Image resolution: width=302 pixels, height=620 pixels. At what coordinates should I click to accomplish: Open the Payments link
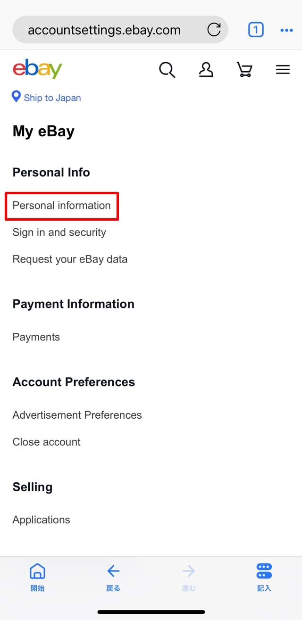coord(36,337)
